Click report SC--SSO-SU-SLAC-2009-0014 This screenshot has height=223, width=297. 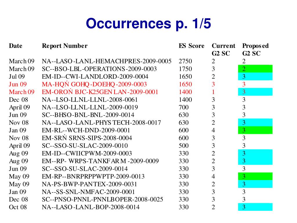(85, 169)
